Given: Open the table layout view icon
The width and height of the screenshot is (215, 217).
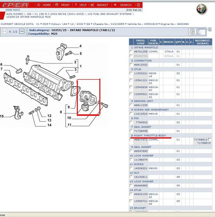Looking at the screenshot, I should [x=201, y=32].
